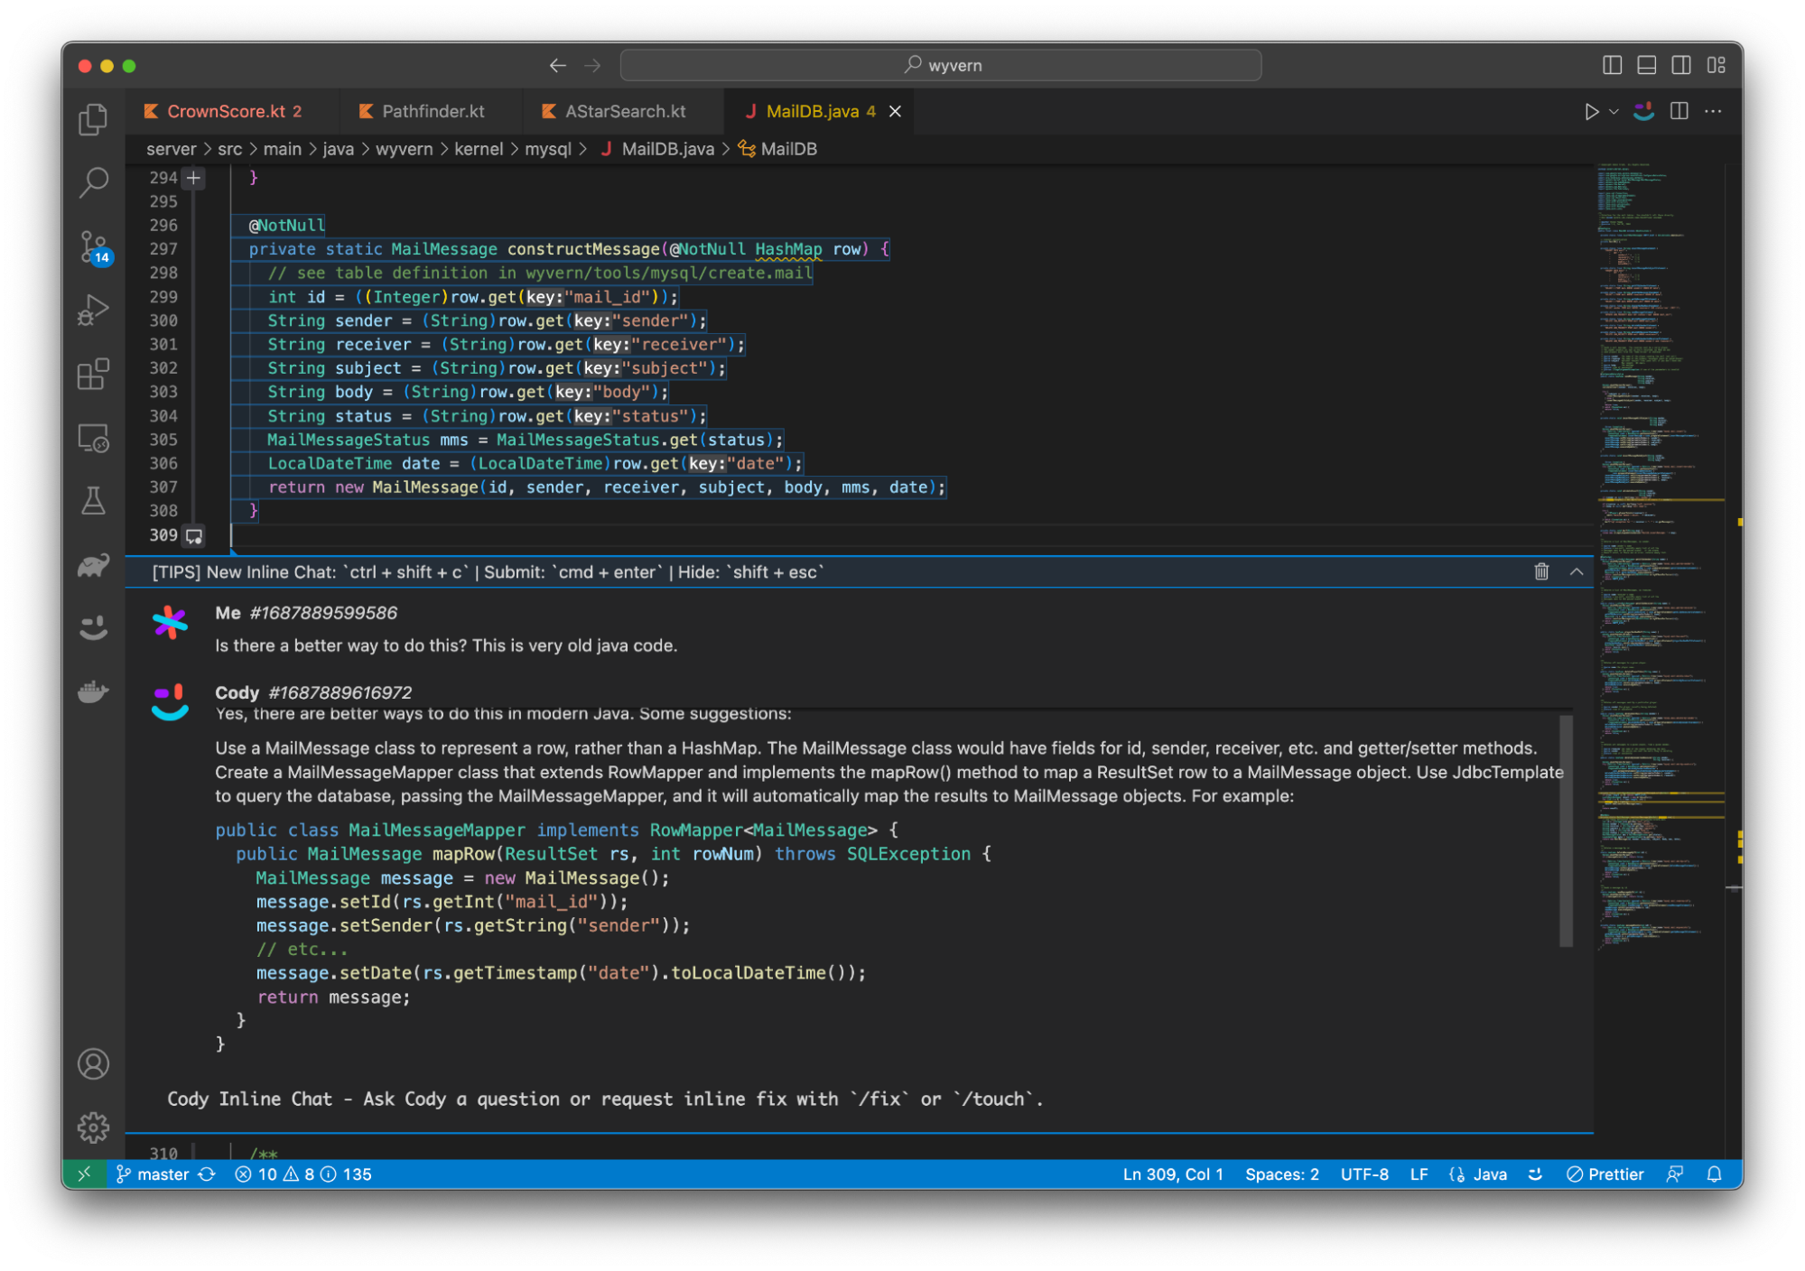Click the comment icon on line 309
Viewport: 1805px width, 1271px height.
193,536
